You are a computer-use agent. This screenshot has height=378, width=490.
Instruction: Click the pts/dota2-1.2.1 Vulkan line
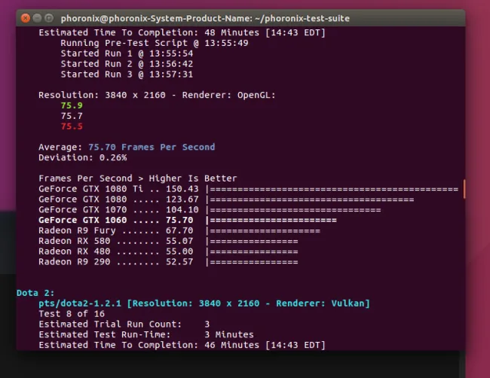(204, 303)
